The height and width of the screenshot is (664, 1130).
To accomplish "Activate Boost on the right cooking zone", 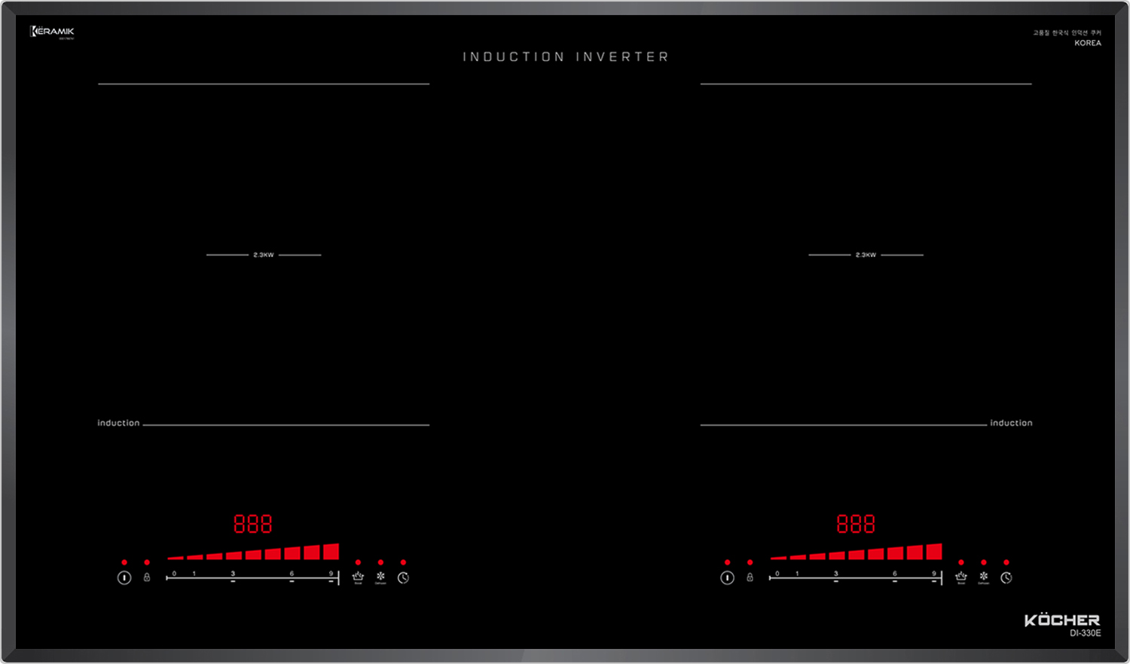I will pos(960,577).
